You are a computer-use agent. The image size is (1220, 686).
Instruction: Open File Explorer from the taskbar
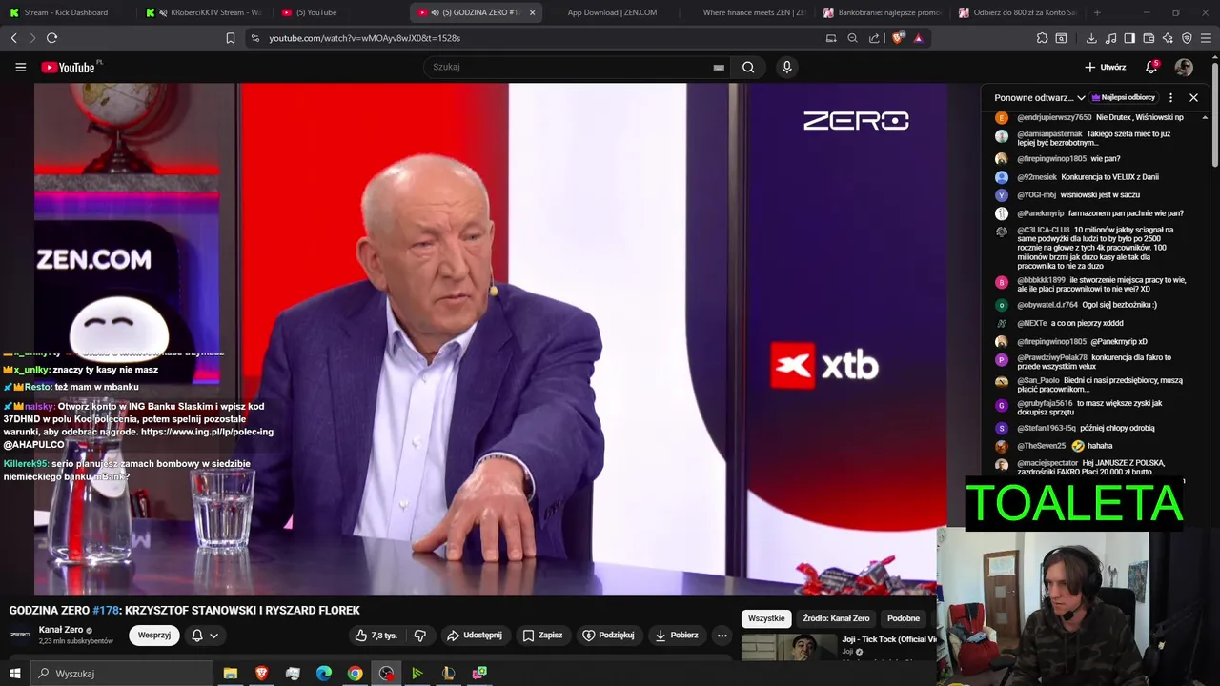pyautogui.click(x=230, y=674)
